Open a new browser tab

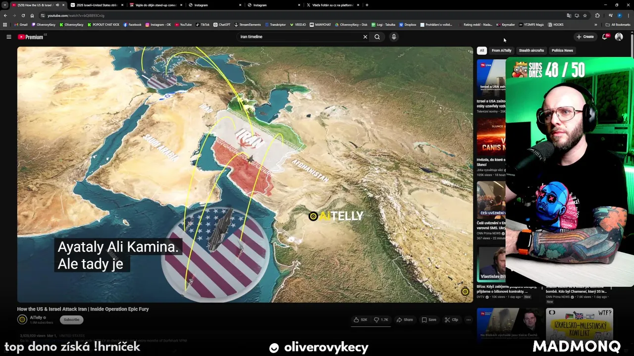point(367,5)
